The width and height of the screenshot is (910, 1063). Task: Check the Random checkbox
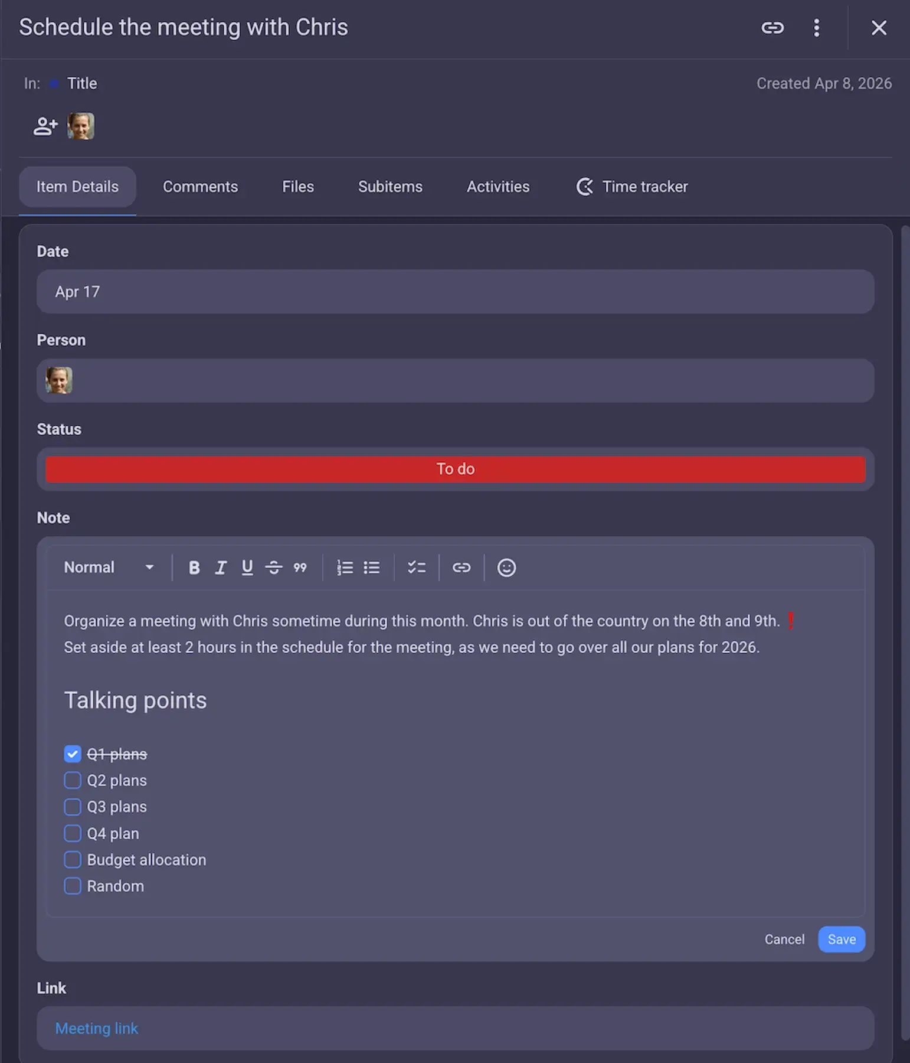(72, 886)
